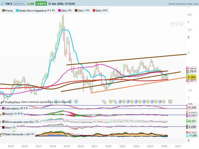This screenshot has width=199, height=149.
Task: Click the ProRealTime logo icon
Action: tap(3, 102)
